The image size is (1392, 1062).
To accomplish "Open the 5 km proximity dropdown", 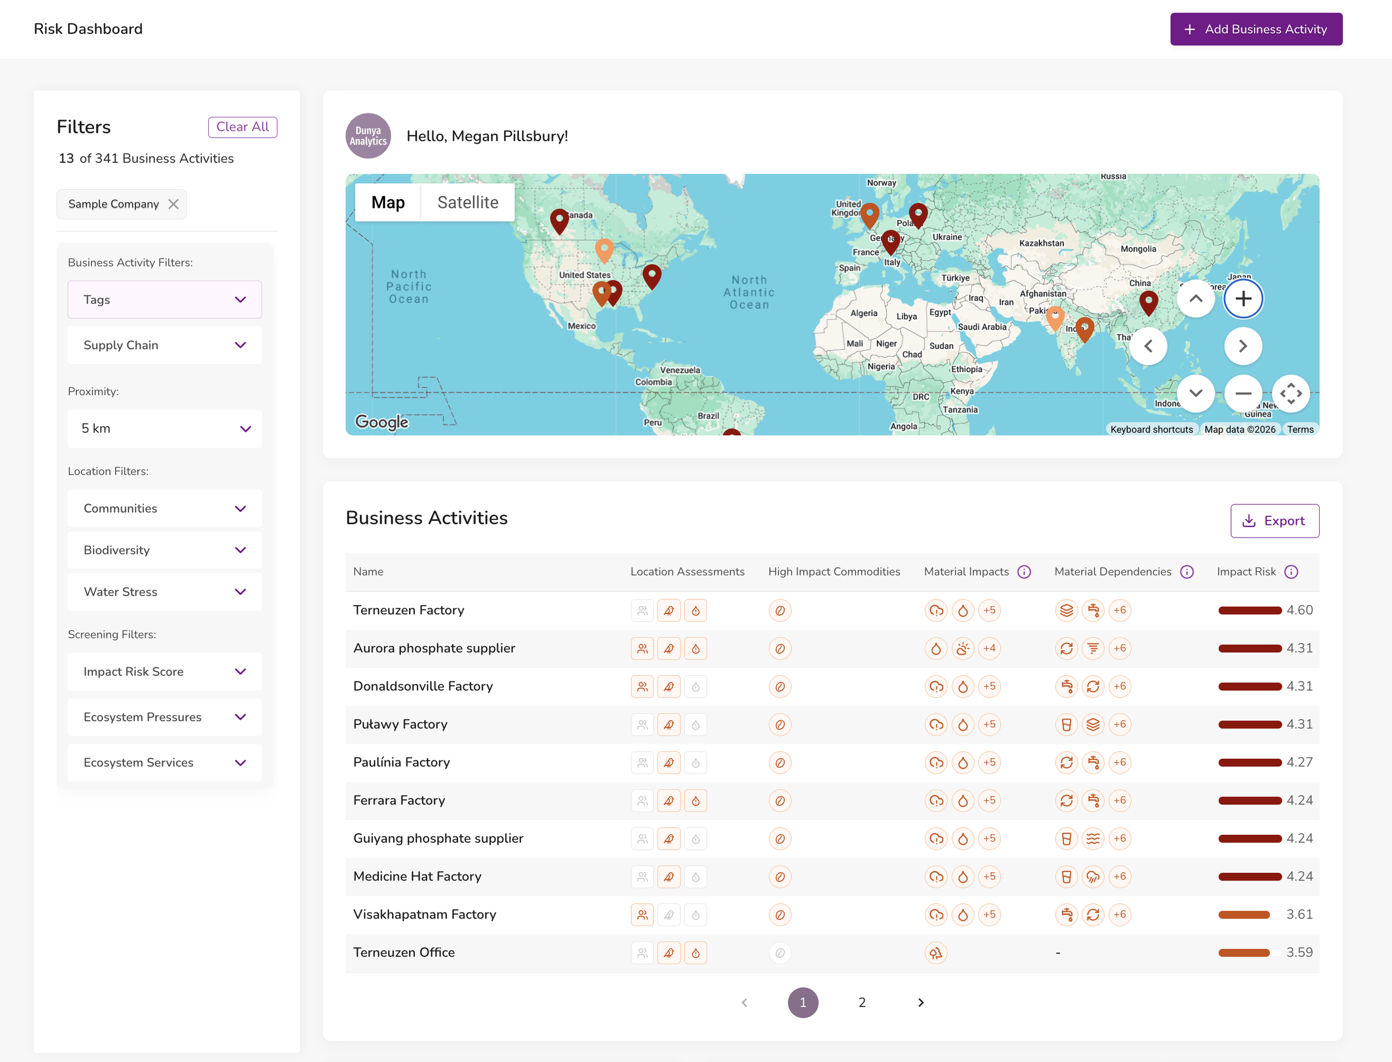I will [164, 429].
